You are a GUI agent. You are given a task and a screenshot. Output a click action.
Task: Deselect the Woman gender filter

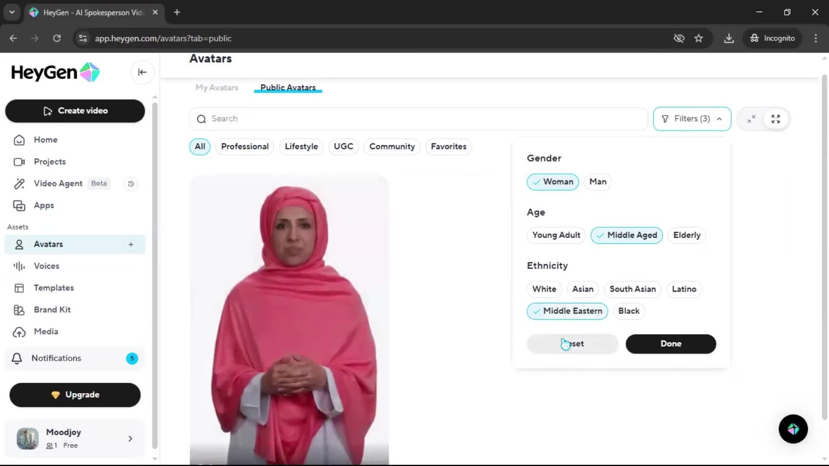pyautogui.click(x=553, y=182)
